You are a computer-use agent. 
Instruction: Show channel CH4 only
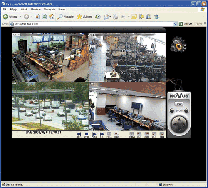click(162, 135)
